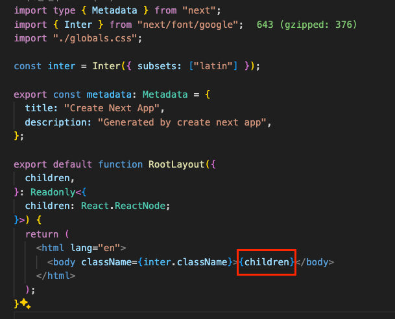This screenshot has width=395, height=319.
Task: Click the return keyword
Action: tap(42, 234)
